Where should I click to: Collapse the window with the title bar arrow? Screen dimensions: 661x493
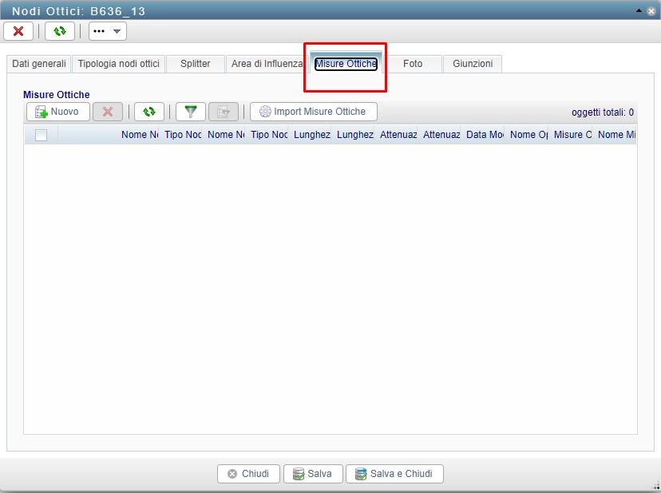[639, 11]
